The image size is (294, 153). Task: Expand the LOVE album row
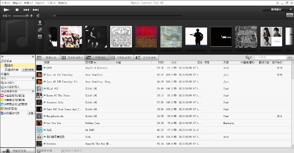(45, 68)
